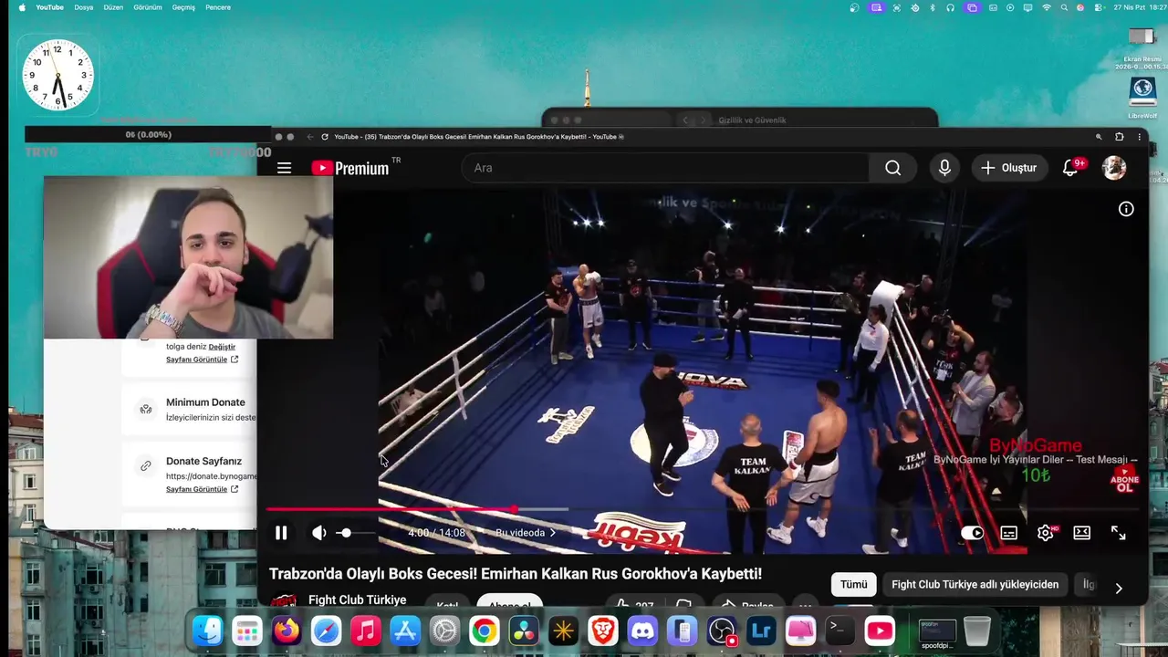The height and width of the screenshot is (657, 1168).
Task: Reload the YouTube app window
Action: tap(324, 137)
